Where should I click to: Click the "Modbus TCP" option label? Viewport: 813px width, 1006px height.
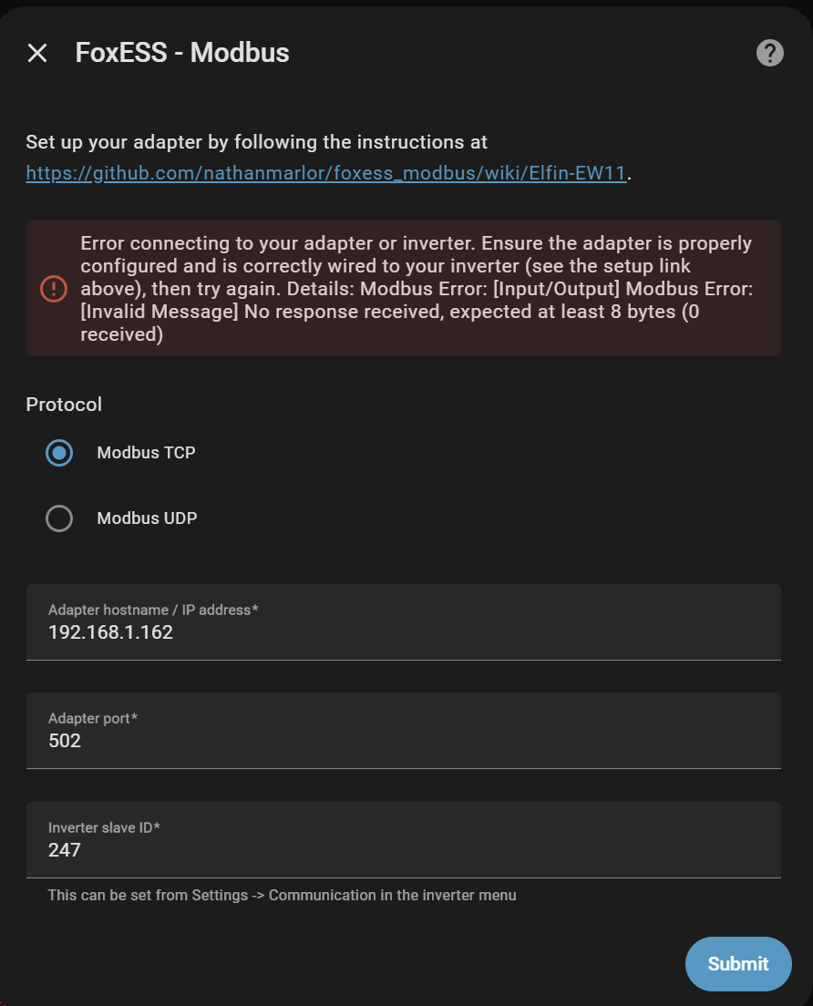click(146, 453)
